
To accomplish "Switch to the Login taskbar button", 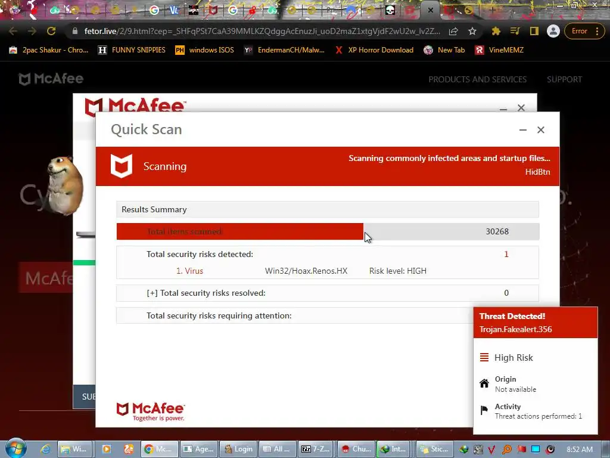I will pos(238,449).
